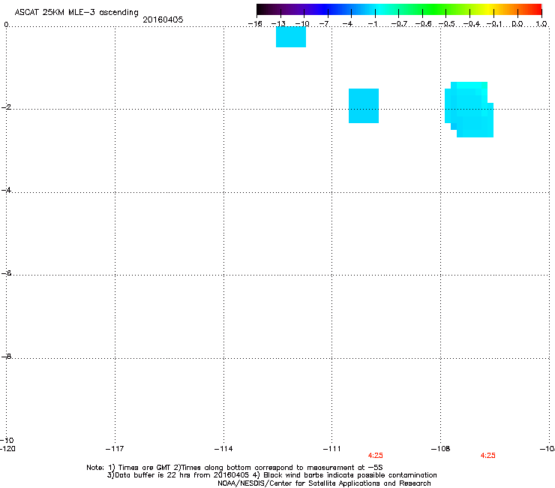Click the red 4:25 time right of -108
555x488 pixels.
coord(487,456)
